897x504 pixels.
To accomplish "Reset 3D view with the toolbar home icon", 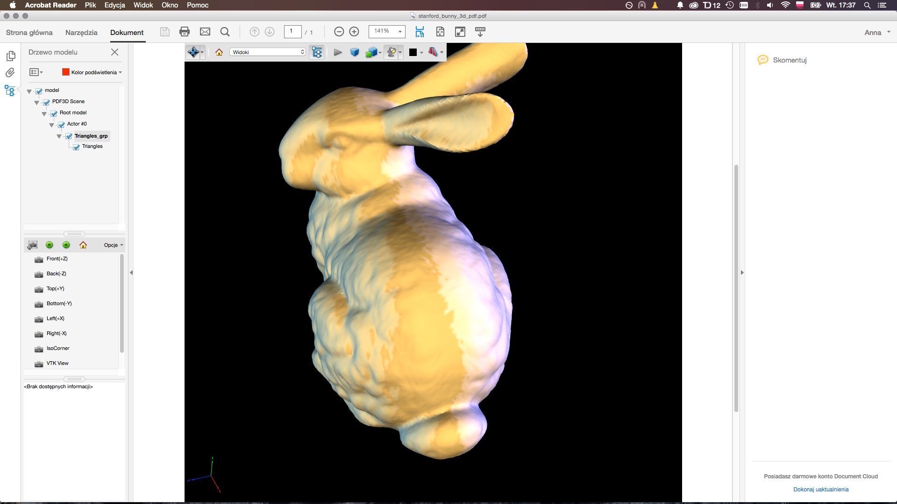I will coord(219,52).
